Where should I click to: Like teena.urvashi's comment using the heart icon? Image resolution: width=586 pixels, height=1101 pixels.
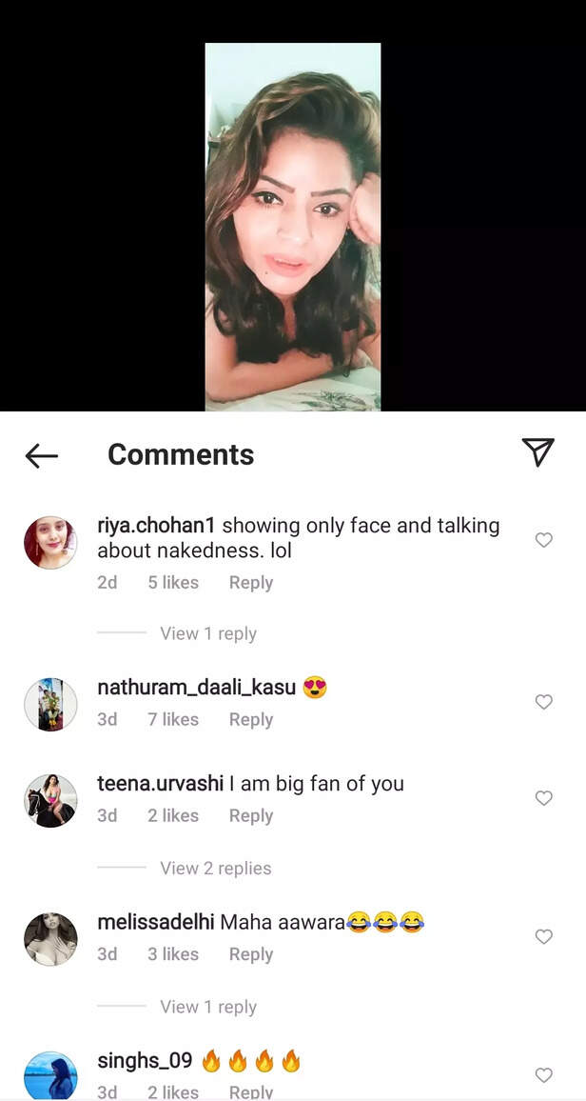coord(543,797)
